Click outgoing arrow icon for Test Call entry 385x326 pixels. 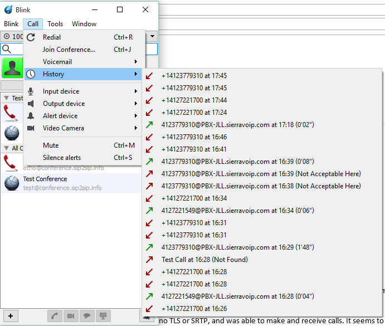(149, 260)
